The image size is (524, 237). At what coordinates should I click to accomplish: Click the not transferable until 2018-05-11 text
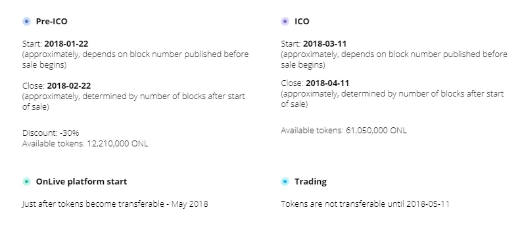tap(365, 204)
